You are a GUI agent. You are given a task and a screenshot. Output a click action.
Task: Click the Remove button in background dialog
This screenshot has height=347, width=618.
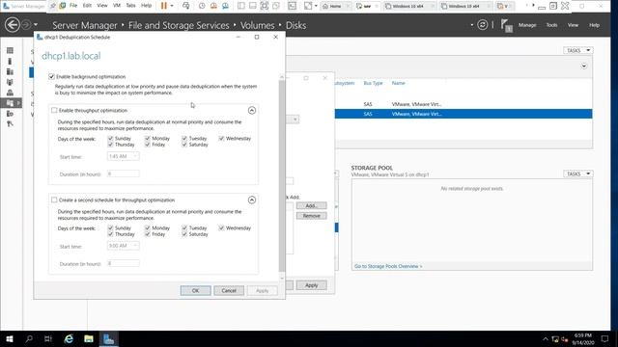click(311, 216)
